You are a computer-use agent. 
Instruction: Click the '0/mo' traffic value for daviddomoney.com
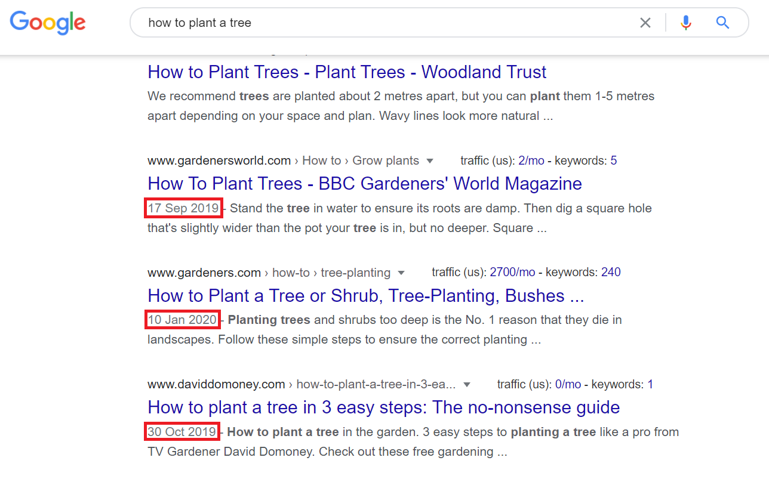568,384
